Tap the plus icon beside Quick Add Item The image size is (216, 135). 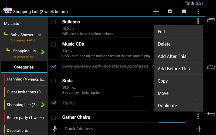[199, 129]
